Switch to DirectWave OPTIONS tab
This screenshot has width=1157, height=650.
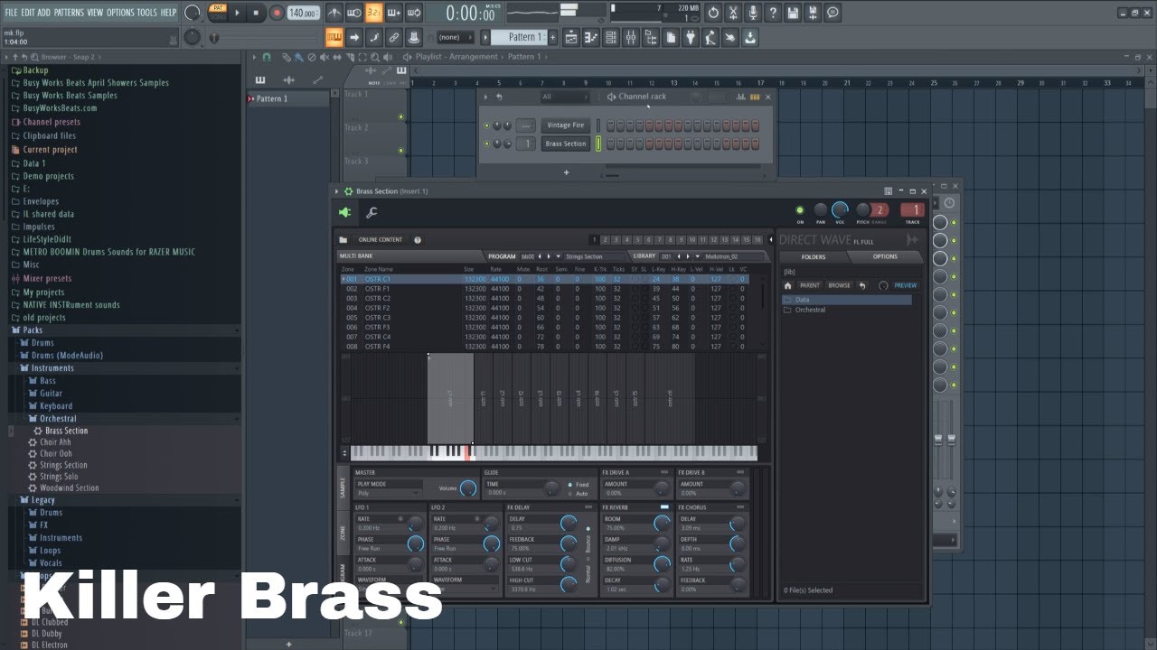click(886, 257)
